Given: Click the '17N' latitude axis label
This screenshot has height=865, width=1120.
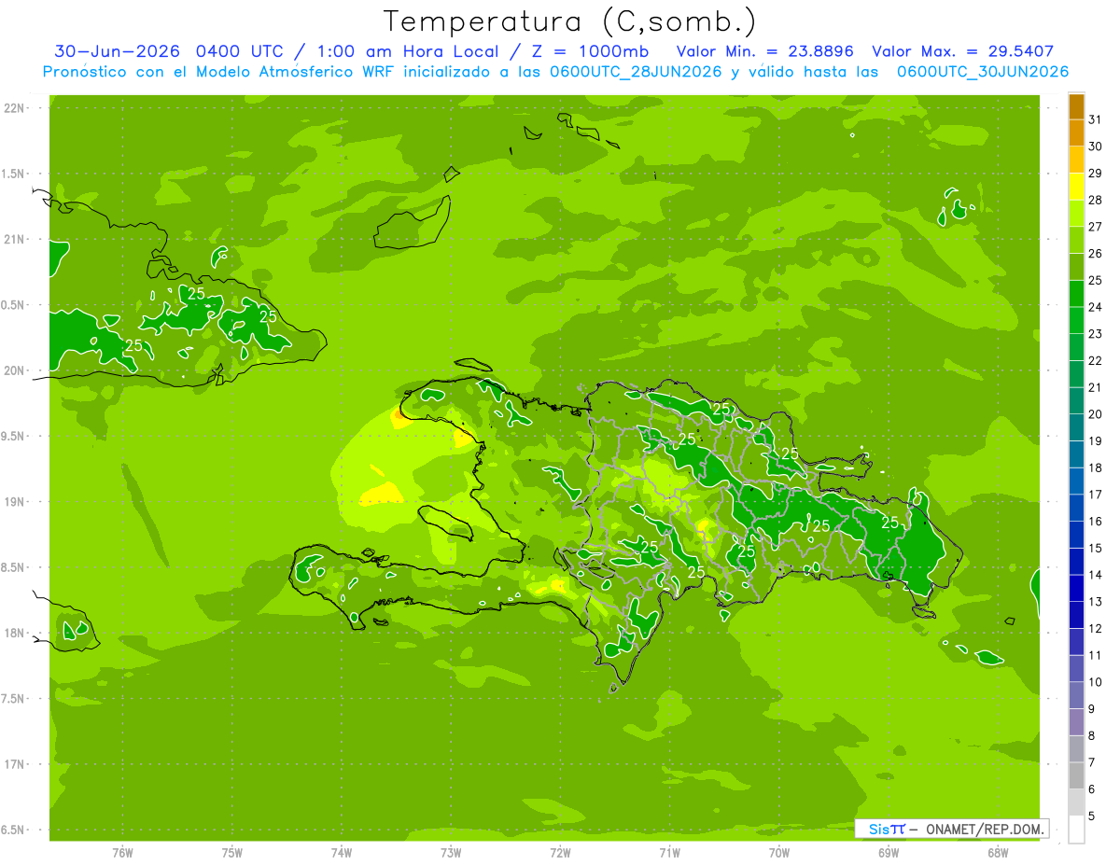Looking at the screenshot, I should pos(14,764).
